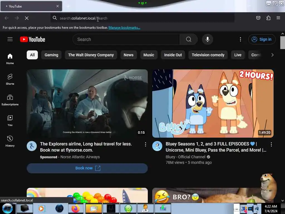Image resolution: width=285 pixels, height=214 pixels.
Task: Open the Bluey Seasons full episodes title
Action: tap(216, 147)
